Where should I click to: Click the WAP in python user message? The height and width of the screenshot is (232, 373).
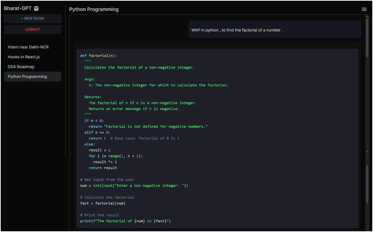point(237,30)
